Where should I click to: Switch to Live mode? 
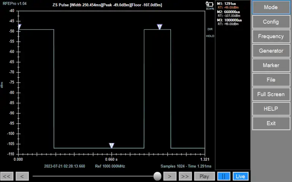[x=240, y=176]
